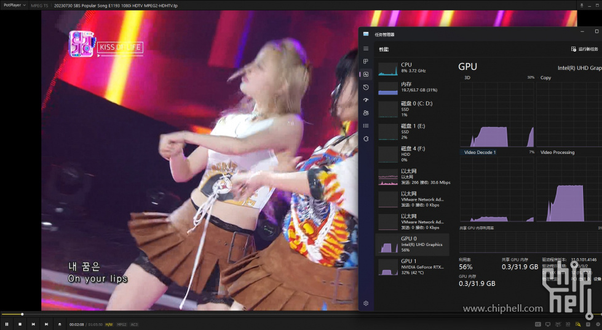Click the large 56% utilization value
This screenshot has height=330, width=602.
[465, 267]
